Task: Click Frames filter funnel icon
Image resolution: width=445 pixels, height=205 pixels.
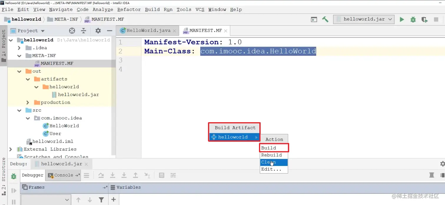Action: click(101, 200)
